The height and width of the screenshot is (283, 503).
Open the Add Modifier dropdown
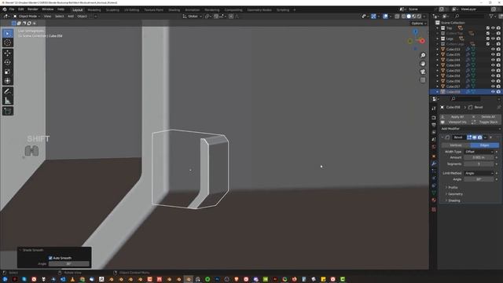point(470,129)
